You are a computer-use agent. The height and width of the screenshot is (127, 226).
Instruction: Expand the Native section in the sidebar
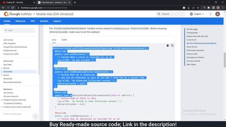[x=2, y=75]
